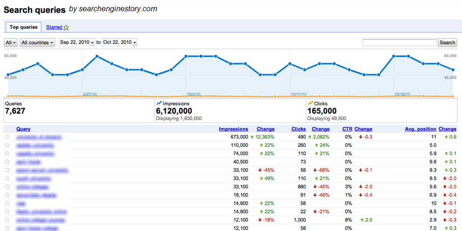
Task: Open the blurred query link with 673,000 impressions
Action: click(x=39, y=137)
